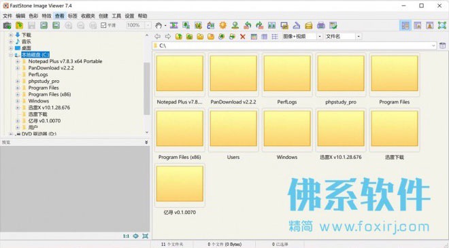The image size is (449, 248).
Task: Click the stamp watermark icon
Action: [x=235, y=25]
